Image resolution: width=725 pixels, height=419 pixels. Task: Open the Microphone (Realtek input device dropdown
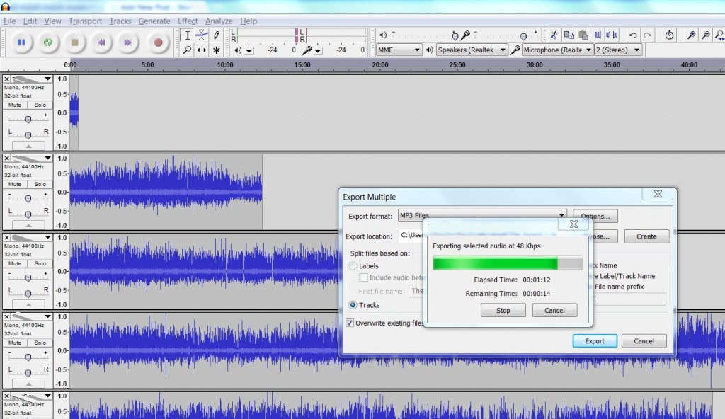(558, 50)
